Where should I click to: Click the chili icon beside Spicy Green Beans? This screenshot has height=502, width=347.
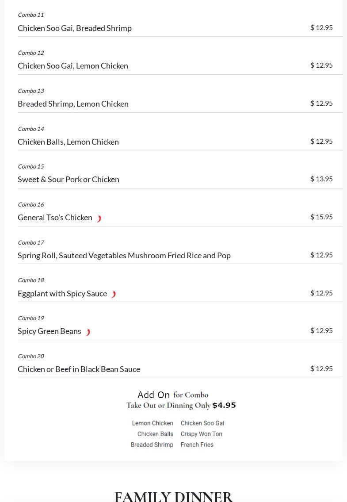click(88, 332)
